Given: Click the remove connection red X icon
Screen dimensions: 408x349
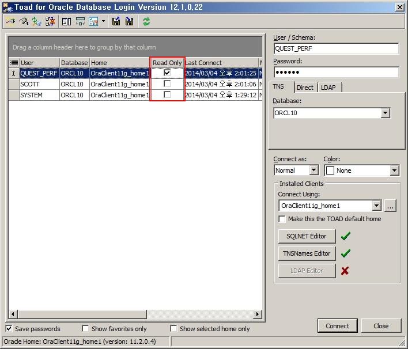Looking at the screenshot, I should [50, 21].
